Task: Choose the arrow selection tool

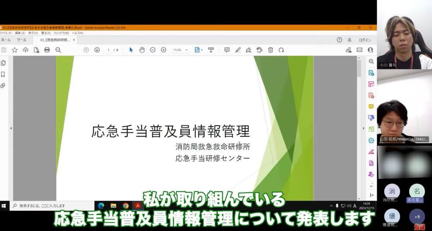Action: (x=131, y=50)
